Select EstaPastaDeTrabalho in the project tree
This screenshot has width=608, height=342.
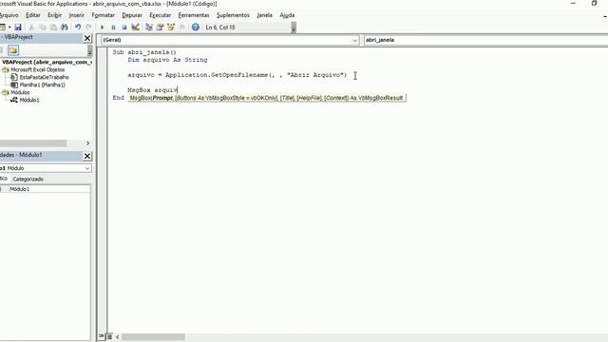click(x=44, y=77)
